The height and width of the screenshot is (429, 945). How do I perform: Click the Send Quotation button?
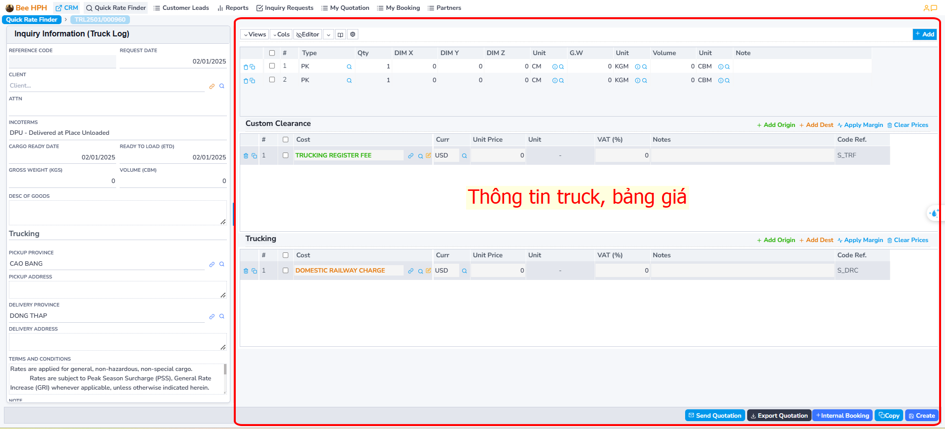pos(715,416)
